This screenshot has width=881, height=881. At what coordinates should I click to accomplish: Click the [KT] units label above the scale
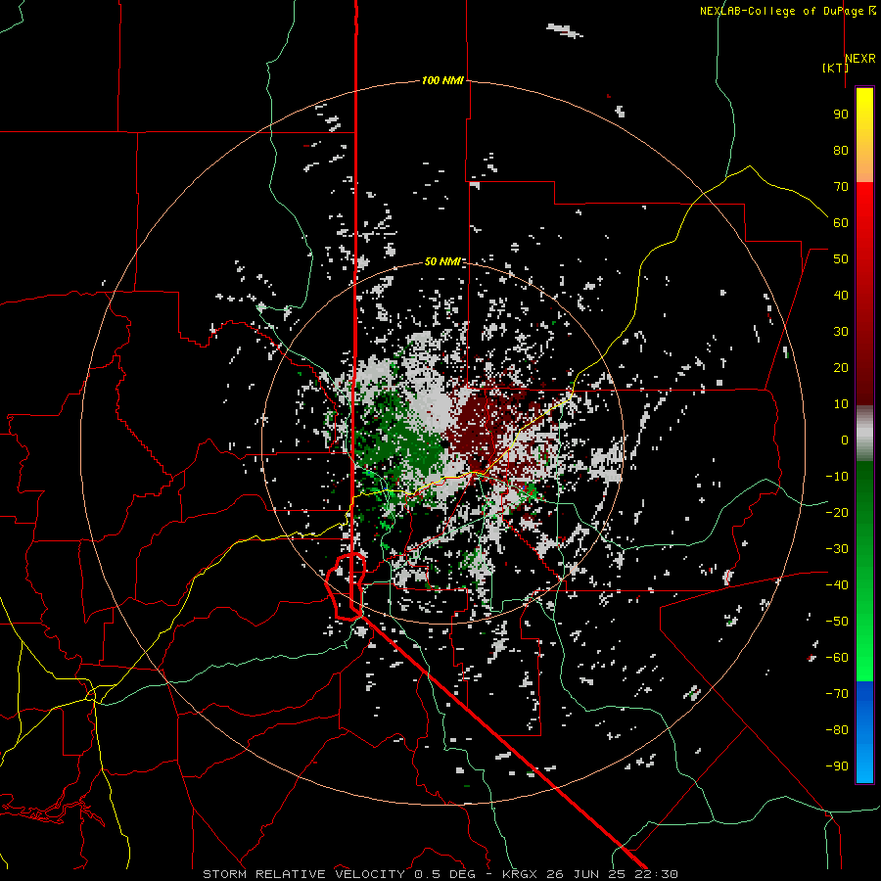pos(835,68)
